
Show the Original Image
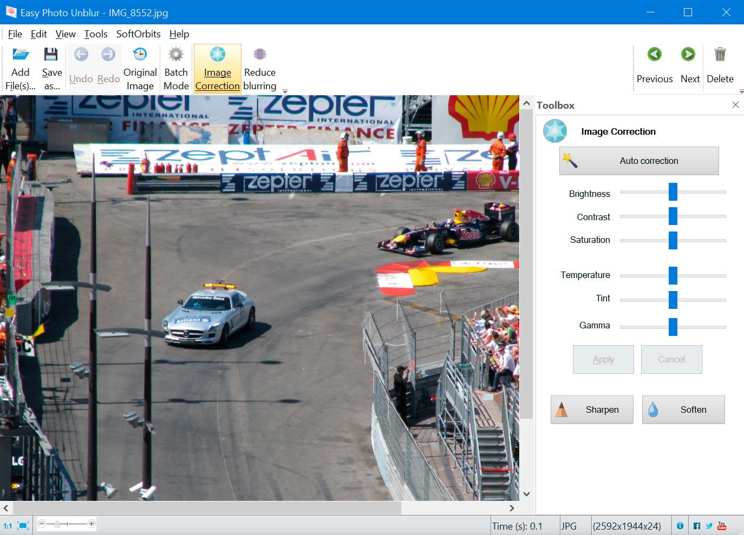(x=140, y=69)
